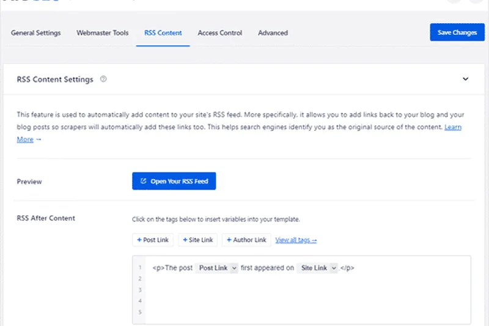Go to the Access Control tab
The width and height of the screenshot is (489, 326).
click(x=219, y=33)
